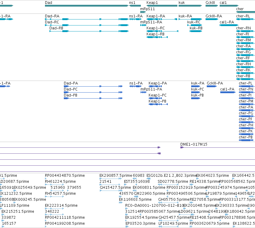Screen dimensions: 255x228
Task: Click the GckIII gene arrow bar glyph
Action: click(x=212, y=6)
